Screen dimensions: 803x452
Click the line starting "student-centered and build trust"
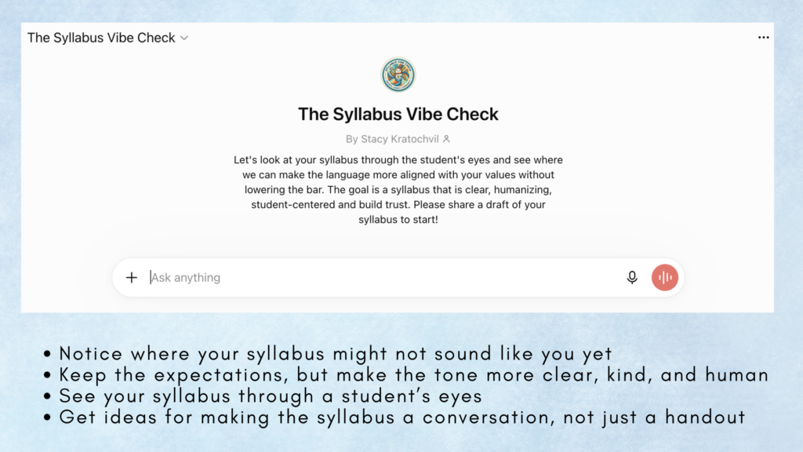pos(398,205)
